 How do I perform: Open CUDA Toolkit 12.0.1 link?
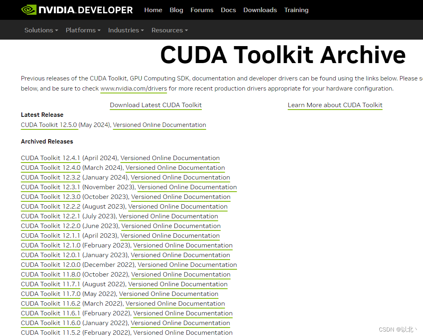pyautogui.click(x=51, y=255)
